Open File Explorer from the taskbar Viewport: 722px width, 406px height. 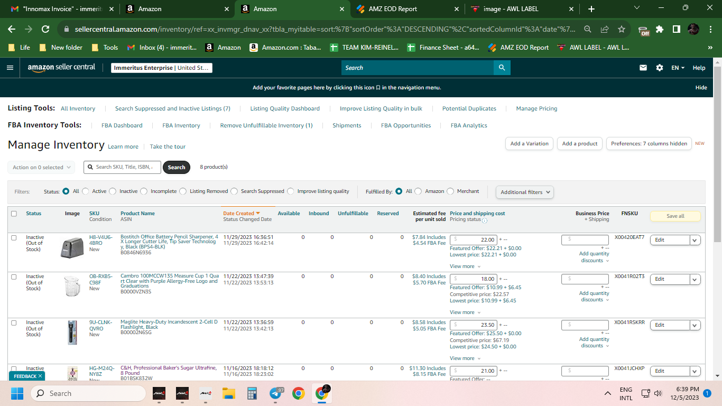[228, 393]
